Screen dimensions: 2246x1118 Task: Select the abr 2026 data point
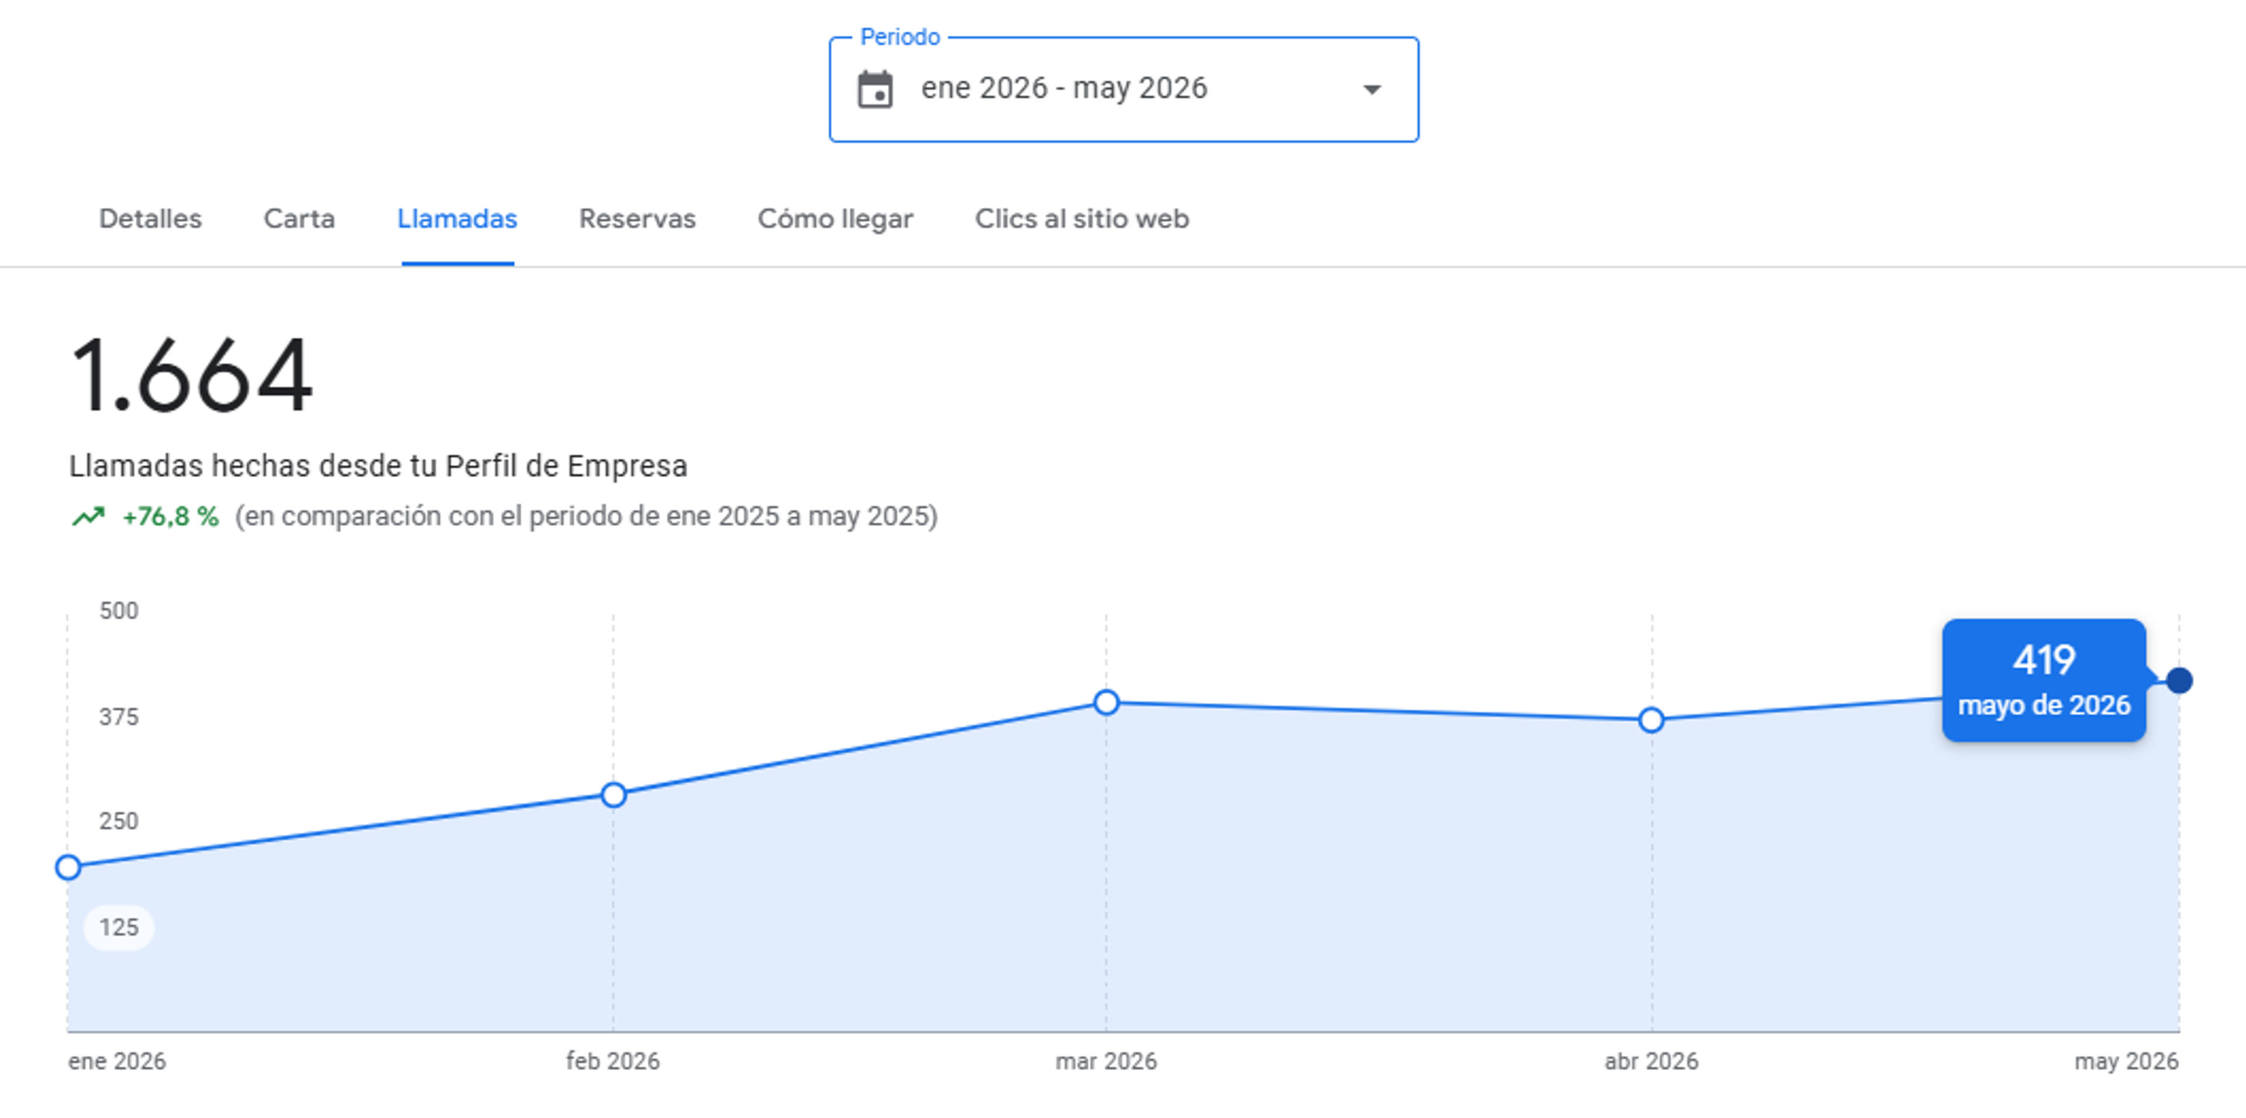click(x=1651, y=720)
